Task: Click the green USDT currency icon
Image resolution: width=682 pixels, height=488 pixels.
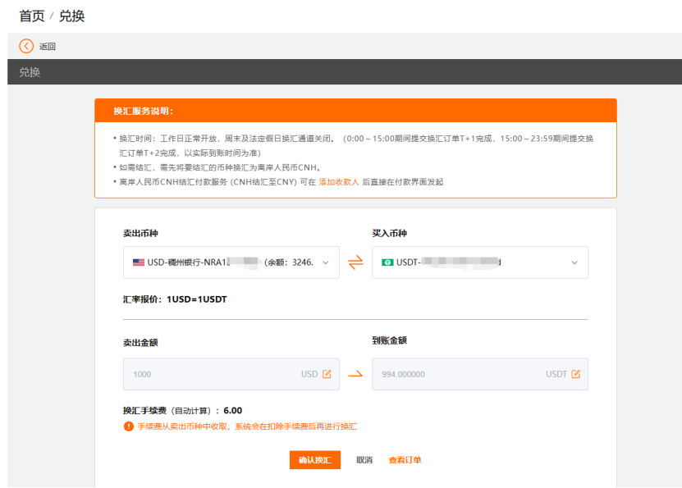Action: coord(387,262)
